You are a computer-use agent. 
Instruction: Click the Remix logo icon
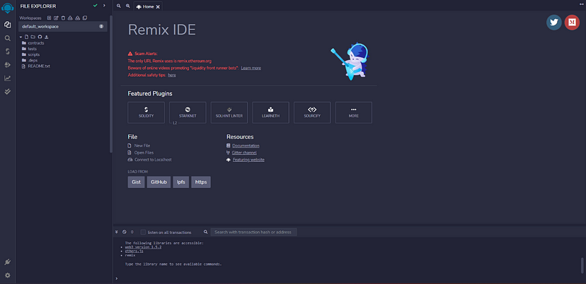point(8,8)
